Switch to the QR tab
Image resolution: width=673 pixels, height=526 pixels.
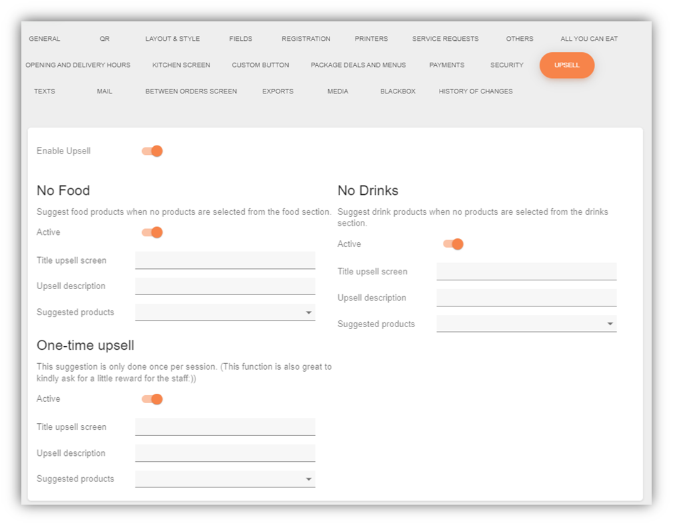pyautogui.click(x=104, y=39)
